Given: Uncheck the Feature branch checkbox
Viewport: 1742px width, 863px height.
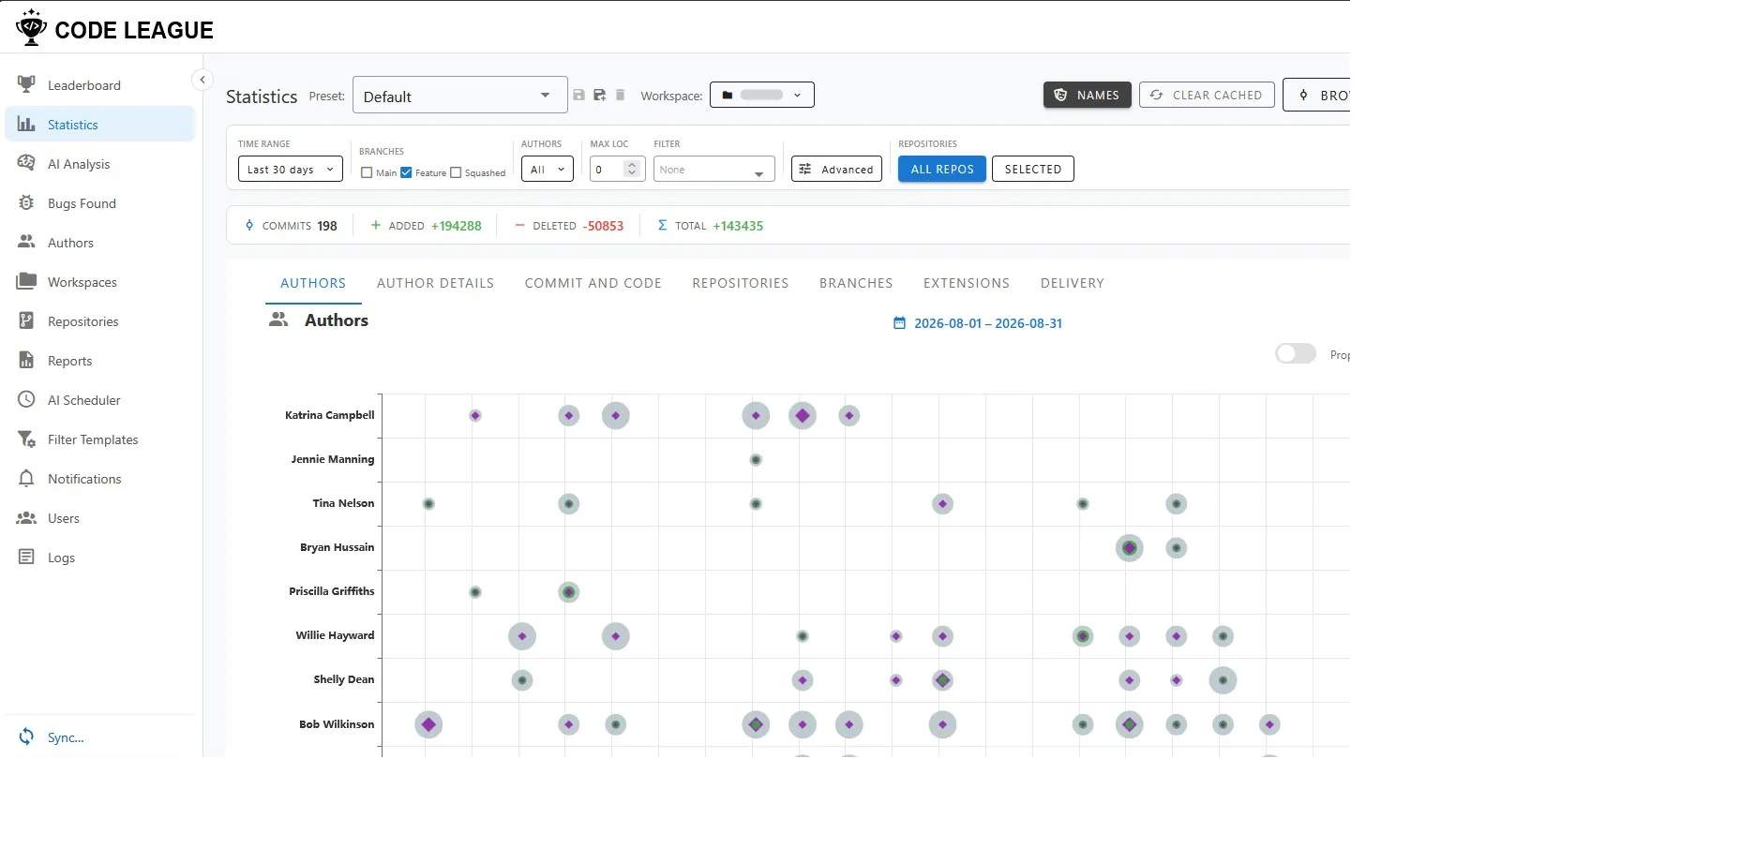Looking at the screenshot, I should pos(406,172).
